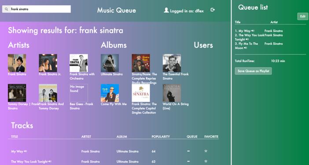This screenshot has width=309, height=165.
Task: Favorite My Way with the star
Action: tap(206, 151)
